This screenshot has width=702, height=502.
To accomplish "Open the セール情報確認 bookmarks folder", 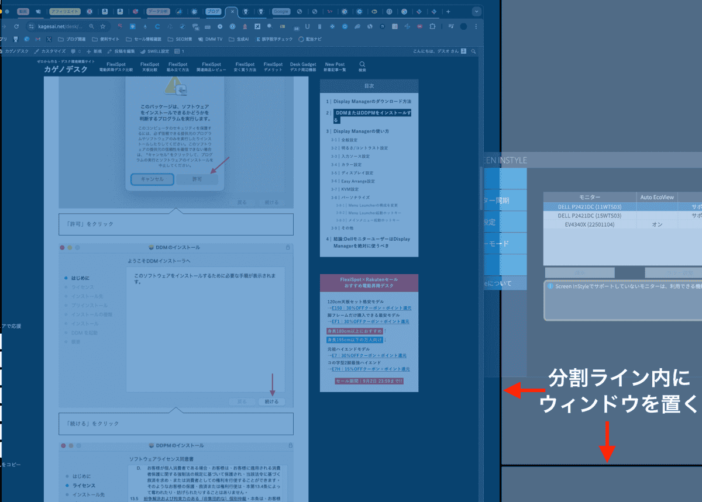I will (x=143, y=39).
